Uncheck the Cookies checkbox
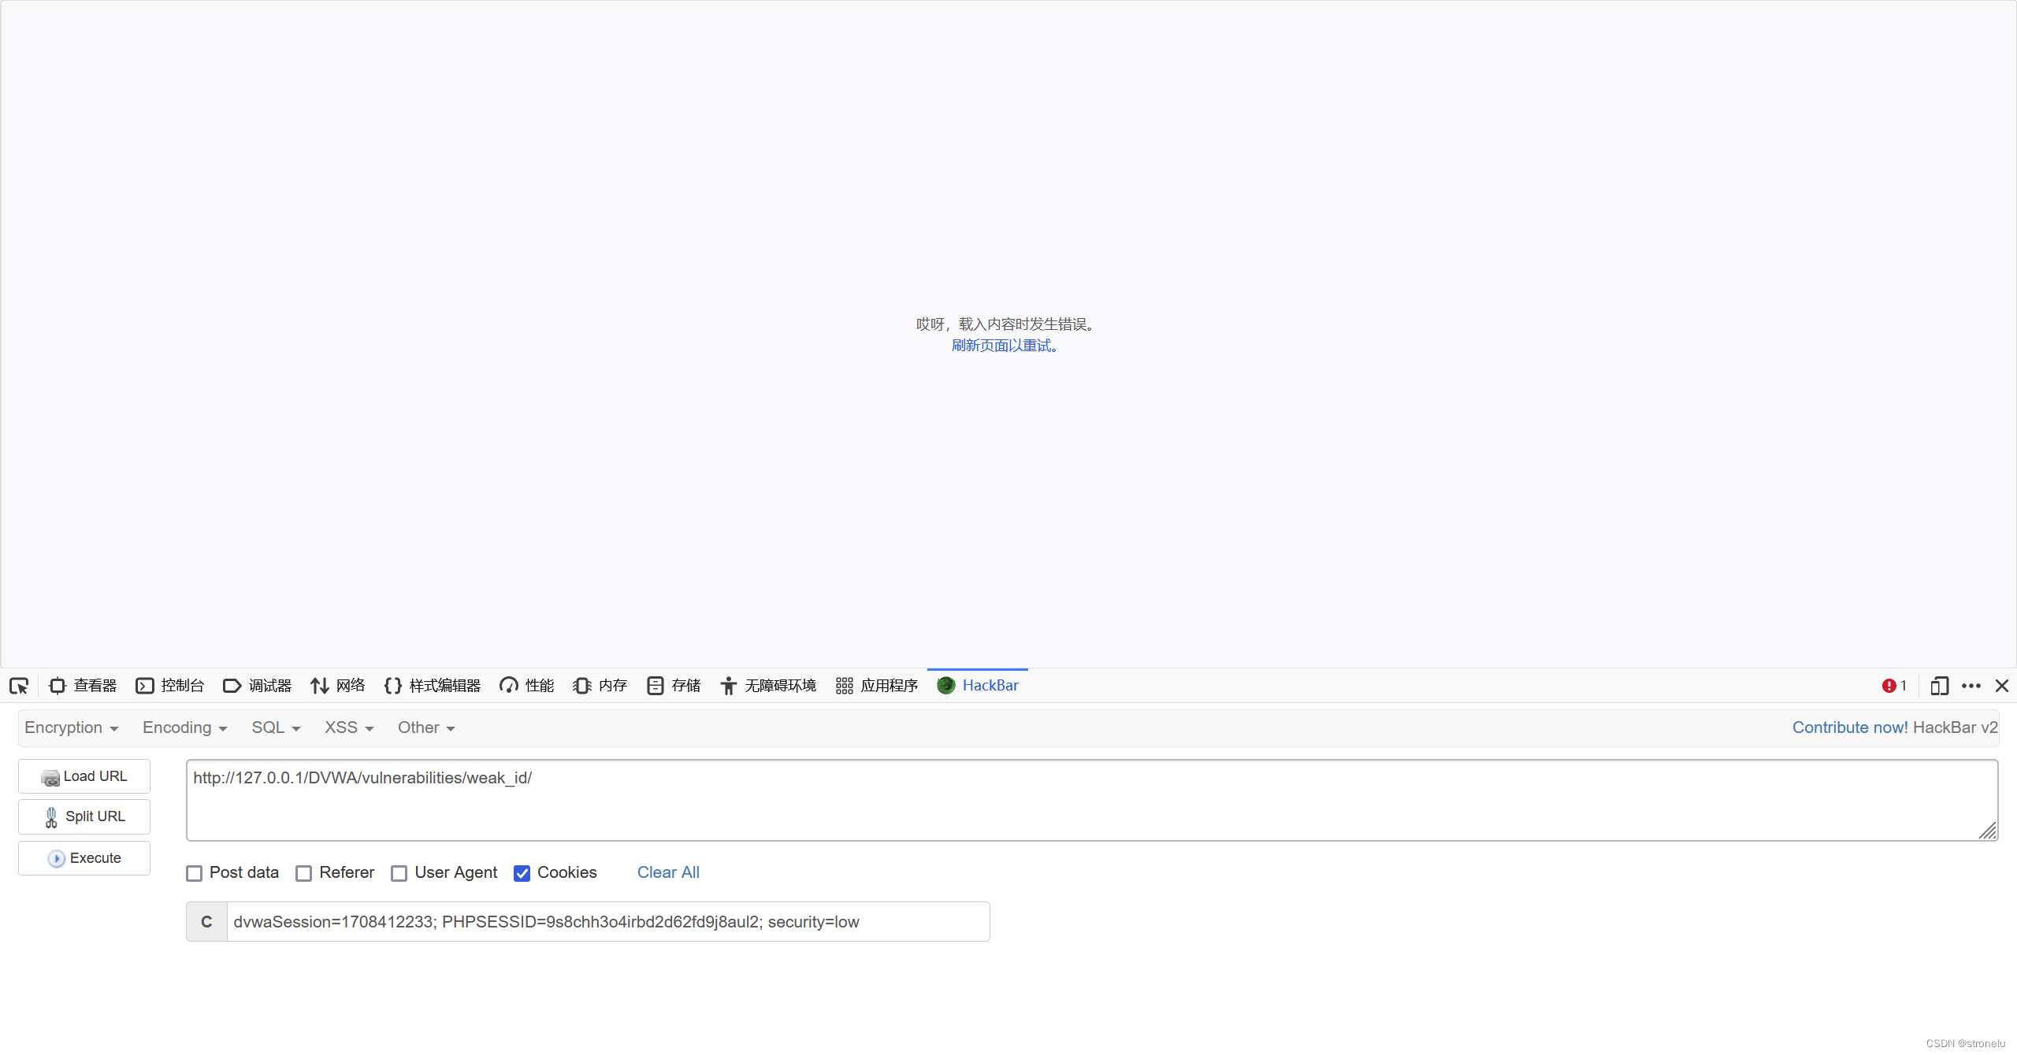This screenshot has width=2017, height=1055. click(522, 873)
